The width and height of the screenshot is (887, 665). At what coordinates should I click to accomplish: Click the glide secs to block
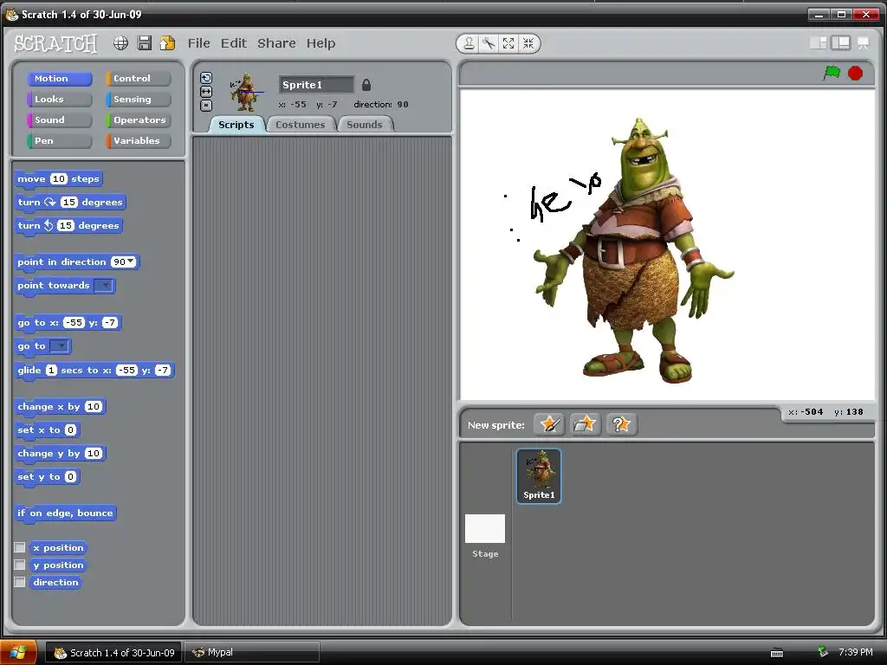tap(94, 371)
